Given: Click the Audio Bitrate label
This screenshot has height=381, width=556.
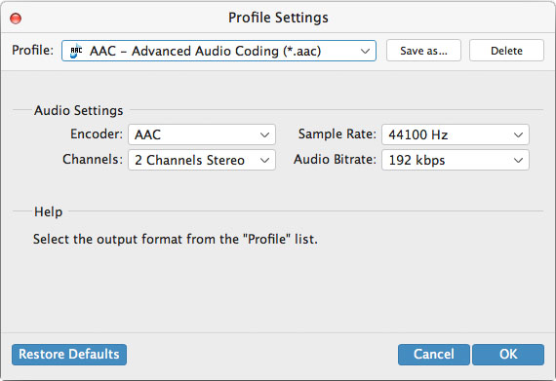Looking at the screenshot, I should pyautogui.click(x=335, y=160).
